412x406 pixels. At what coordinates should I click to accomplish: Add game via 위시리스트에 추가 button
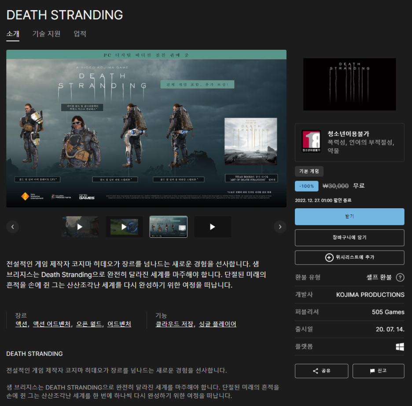click(x=349, y=257)
